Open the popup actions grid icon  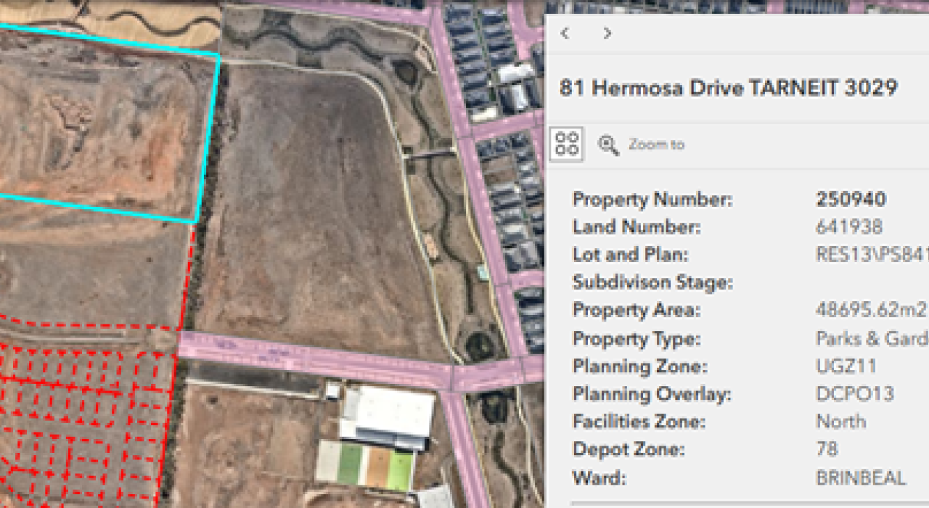pos(567,144)
